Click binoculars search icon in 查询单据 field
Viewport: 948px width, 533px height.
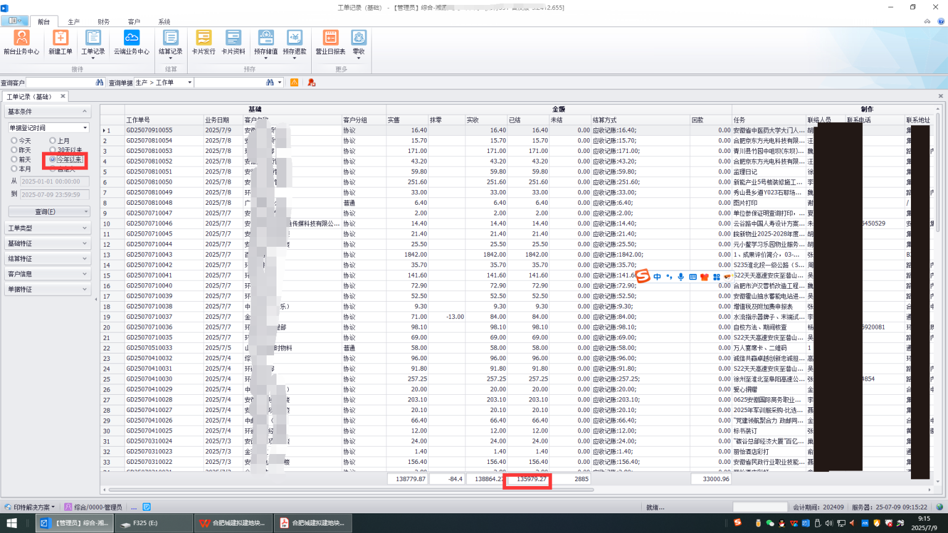[270, 82]
